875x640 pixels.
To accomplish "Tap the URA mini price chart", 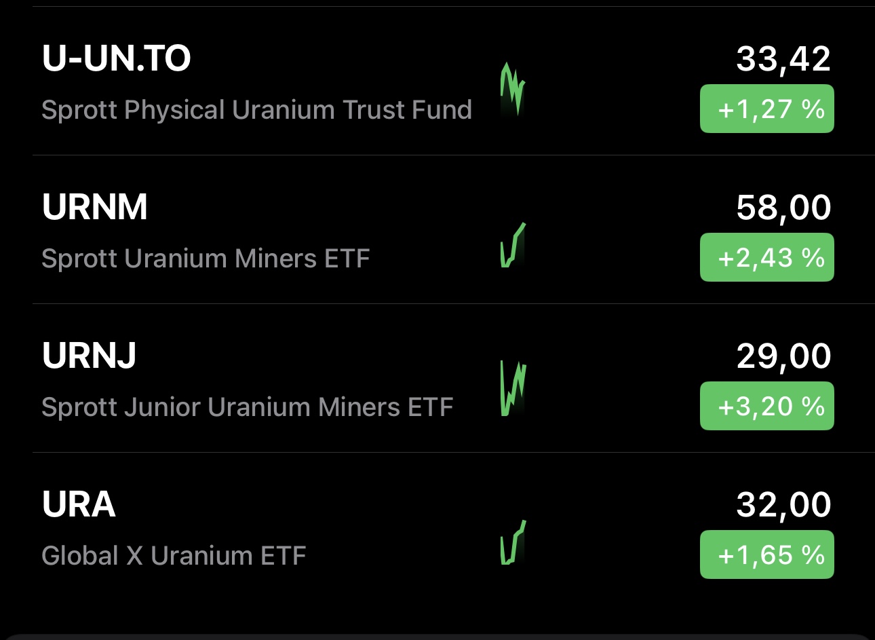I will click(x=513, y=542).
